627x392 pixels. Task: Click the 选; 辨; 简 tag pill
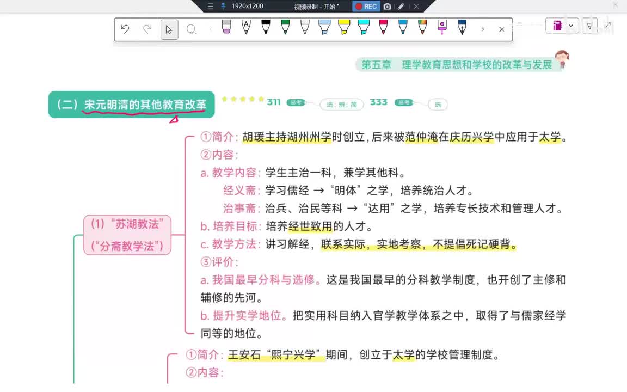(x=341, y=105)
